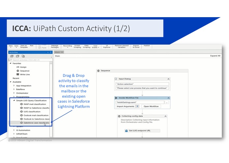Open the User Events dropdown
This screenshot has height=163, width=229.
[95, 47]
